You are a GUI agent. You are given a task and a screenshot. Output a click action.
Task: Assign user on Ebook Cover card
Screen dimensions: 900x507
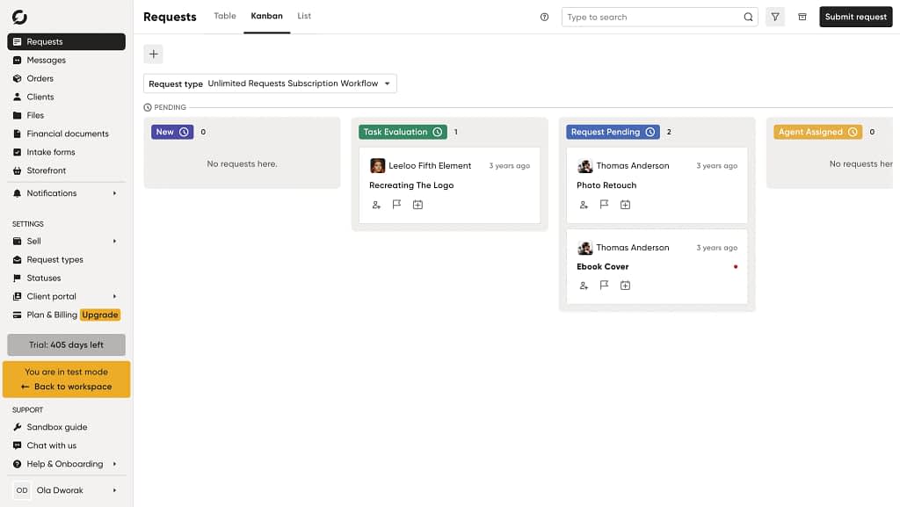click(x=584, y=286)
